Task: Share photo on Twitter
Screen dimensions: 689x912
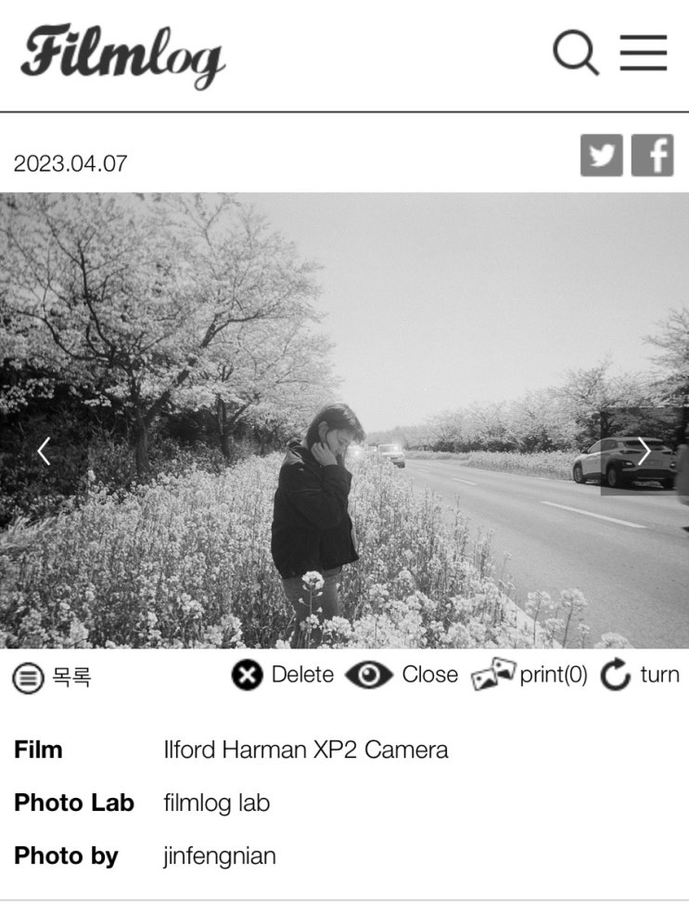Action: [601, 155]
